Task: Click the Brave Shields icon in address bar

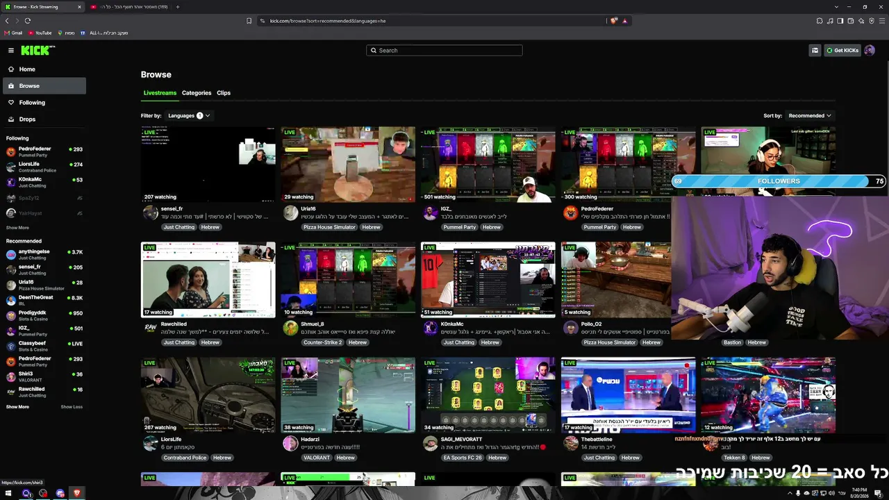Action: click(x=614, y=21)
